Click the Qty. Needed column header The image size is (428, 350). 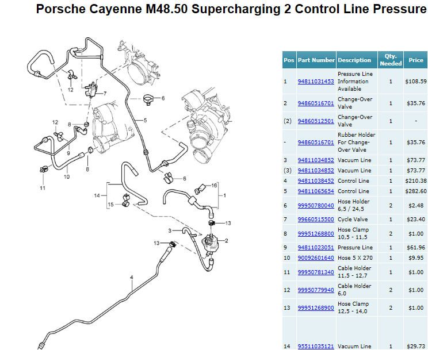point(391,60)
